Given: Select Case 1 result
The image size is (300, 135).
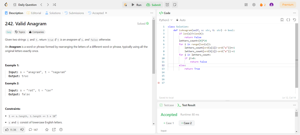Looking at the screenshot, I should tap(169, 123).
